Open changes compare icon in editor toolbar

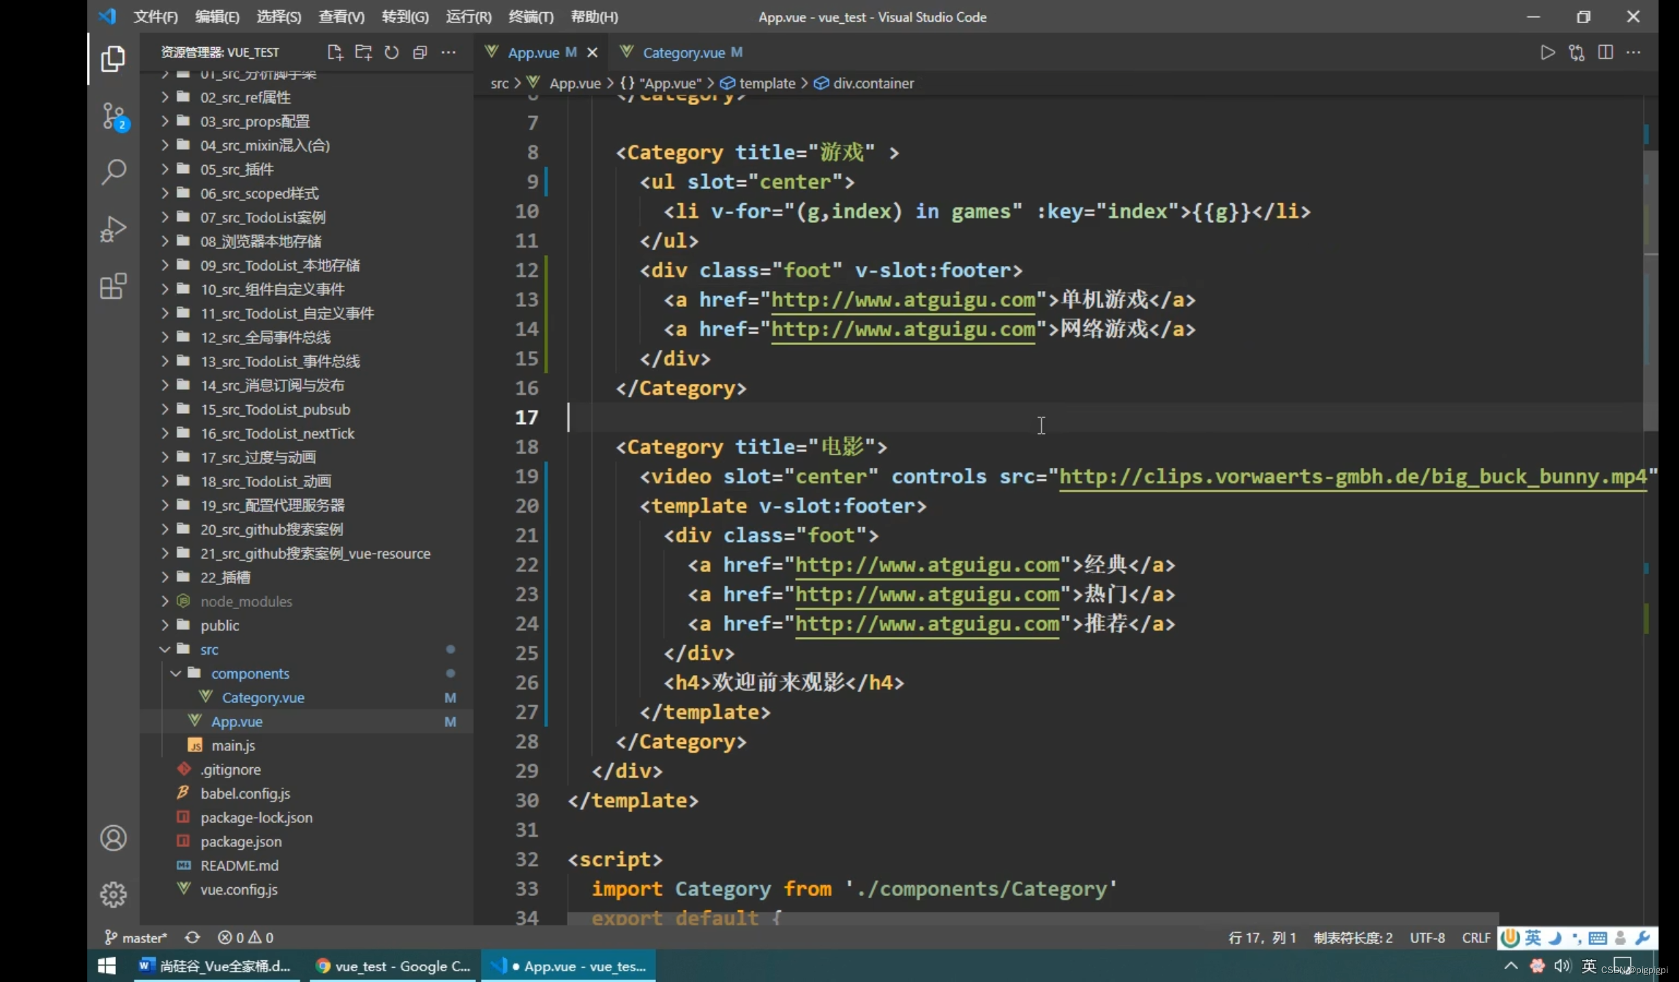click(x=1577, y=53)
